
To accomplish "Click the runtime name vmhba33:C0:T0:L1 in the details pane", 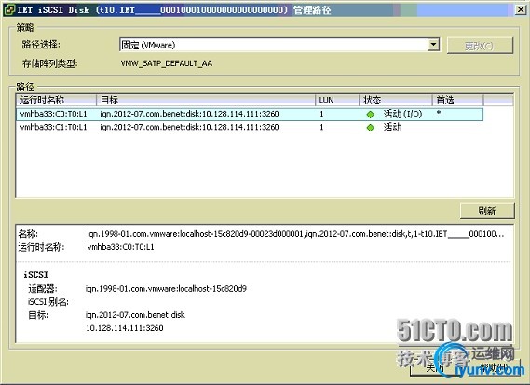I will coord(120,247).
